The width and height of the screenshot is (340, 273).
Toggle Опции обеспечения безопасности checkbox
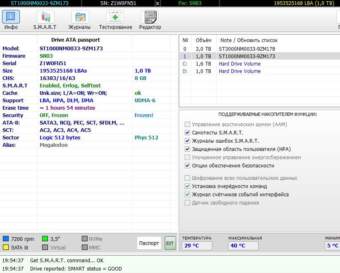click(x=187, y=166)
